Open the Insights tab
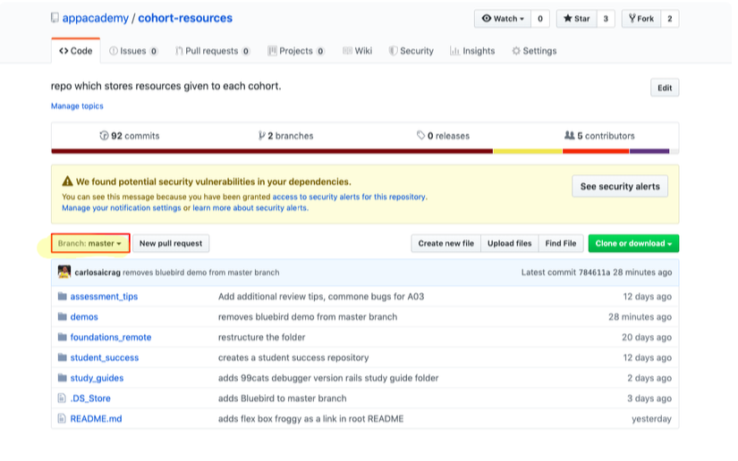The image size is (738, 461). 472,51
